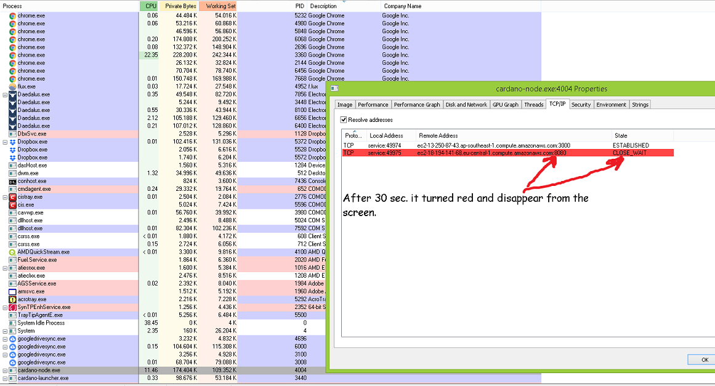Select the red CLOSE_WAIT connection row
Screen dimensions: 715x386
coord(508,153)
